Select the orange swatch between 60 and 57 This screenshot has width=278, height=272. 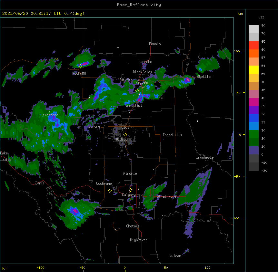(253, 53)
